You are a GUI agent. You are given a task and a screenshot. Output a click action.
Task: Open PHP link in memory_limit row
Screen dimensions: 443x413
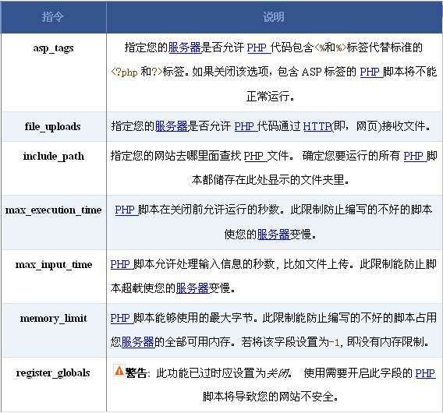click(122, 318)
